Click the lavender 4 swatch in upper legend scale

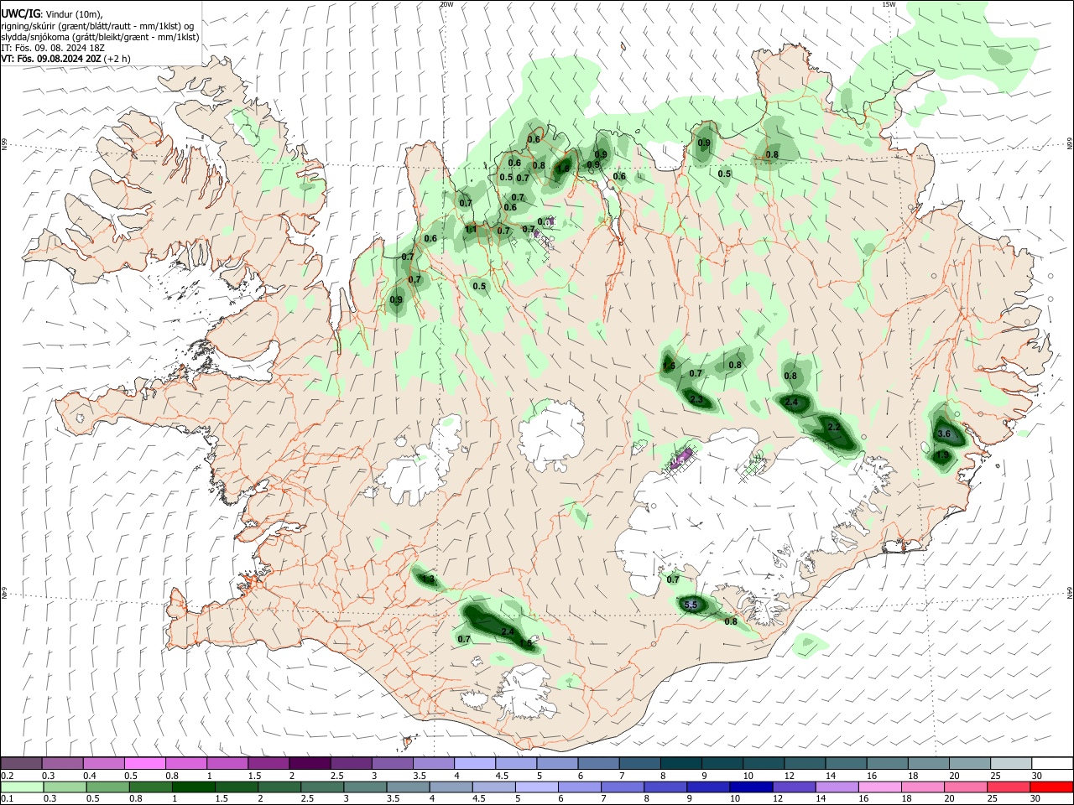[473, 764]
